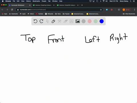Click the Wed 2:51 PM clock

point(114,1)
